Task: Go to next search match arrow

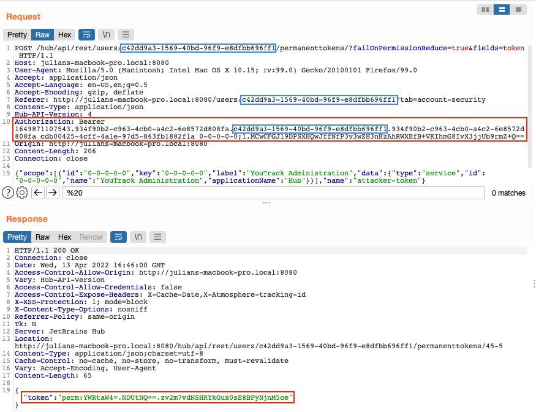Action: [53, 193]
